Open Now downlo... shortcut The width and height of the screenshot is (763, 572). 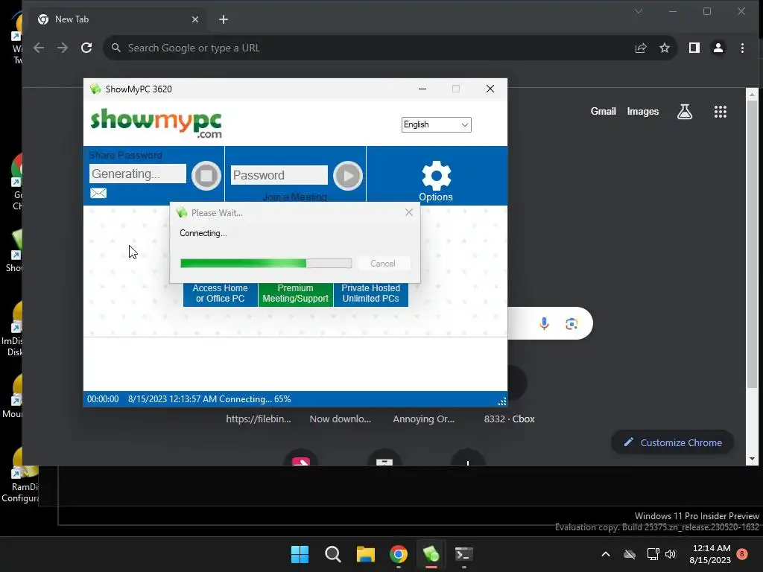[x=340, y=419]
